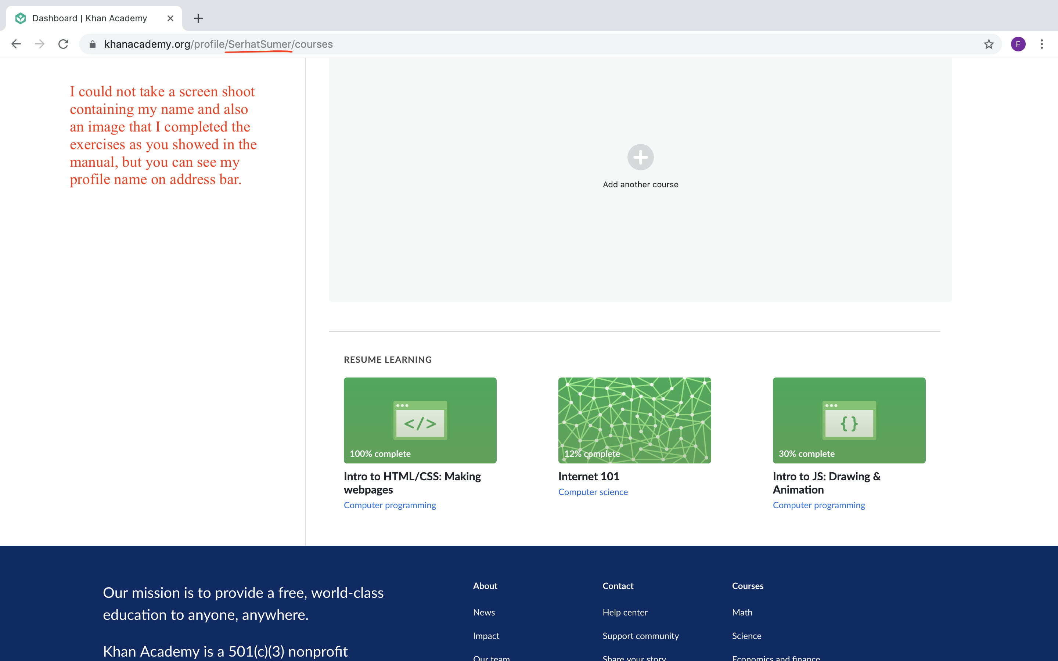The width and height of the screenshot is (1058, 661).
Task: Open the purple F profile avatar
Action: pyautogui.click(x=1018, y=44)
